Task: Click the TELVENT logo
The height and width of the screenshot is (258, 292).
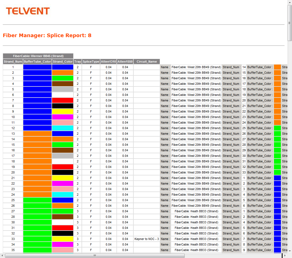Action: point(28,11)
